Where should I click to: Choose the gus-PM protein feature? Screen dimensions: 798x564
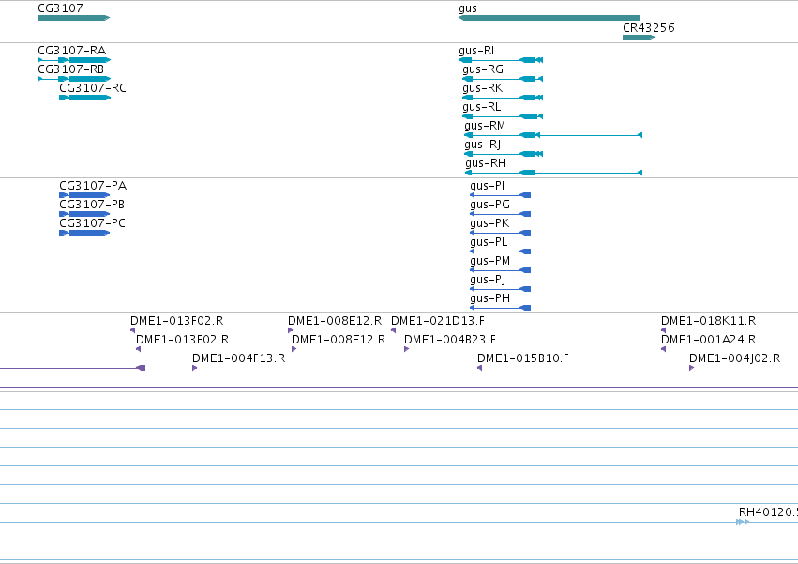(501, 270)
